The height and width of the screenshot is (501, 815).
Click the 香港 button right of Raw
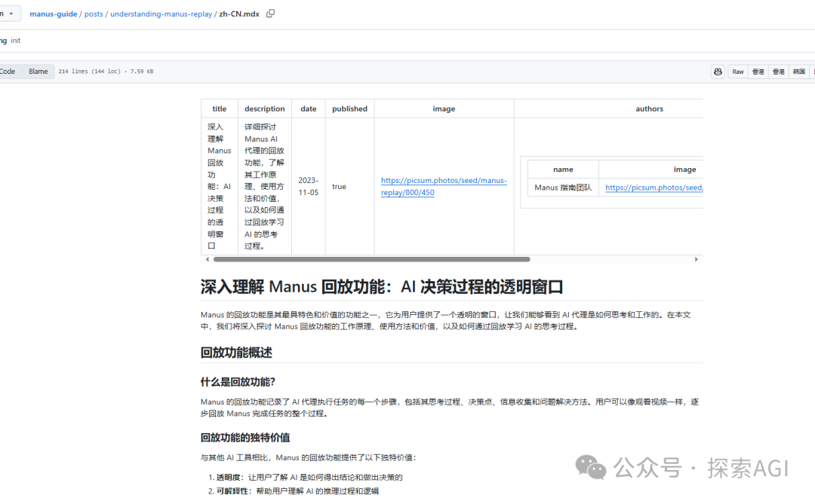(x=758, y=72)
